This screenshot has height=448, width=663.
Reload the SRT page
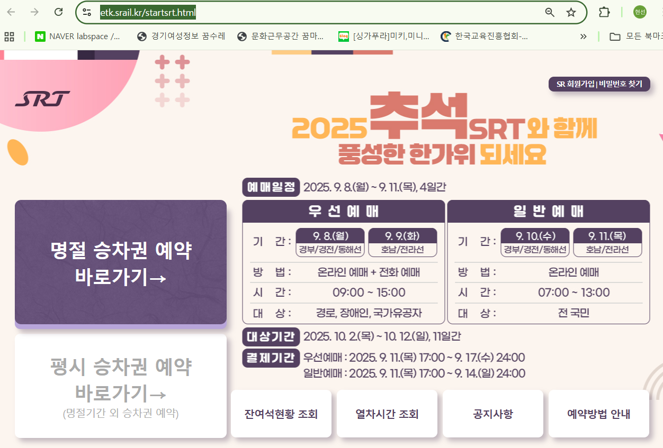click(x=59, y=12)
